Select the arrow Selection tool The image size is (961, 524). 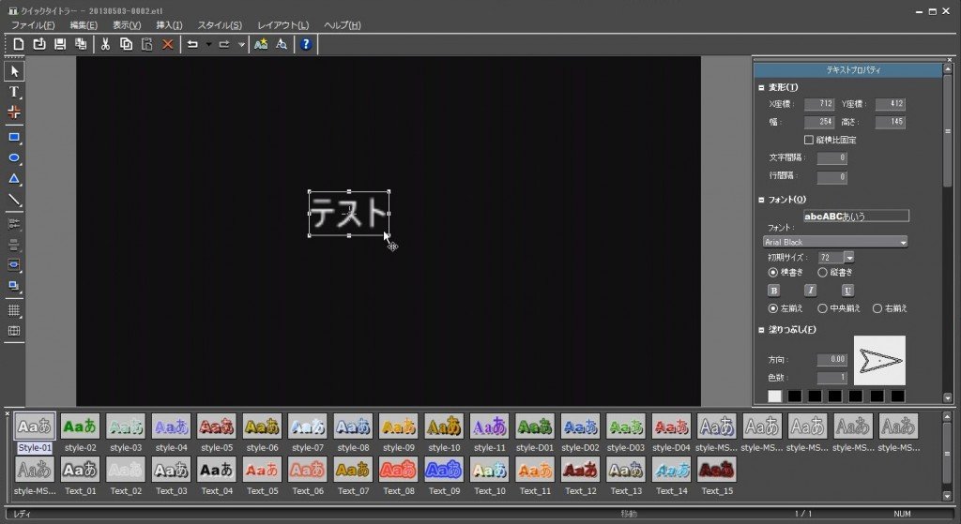(x=14, y=71)
